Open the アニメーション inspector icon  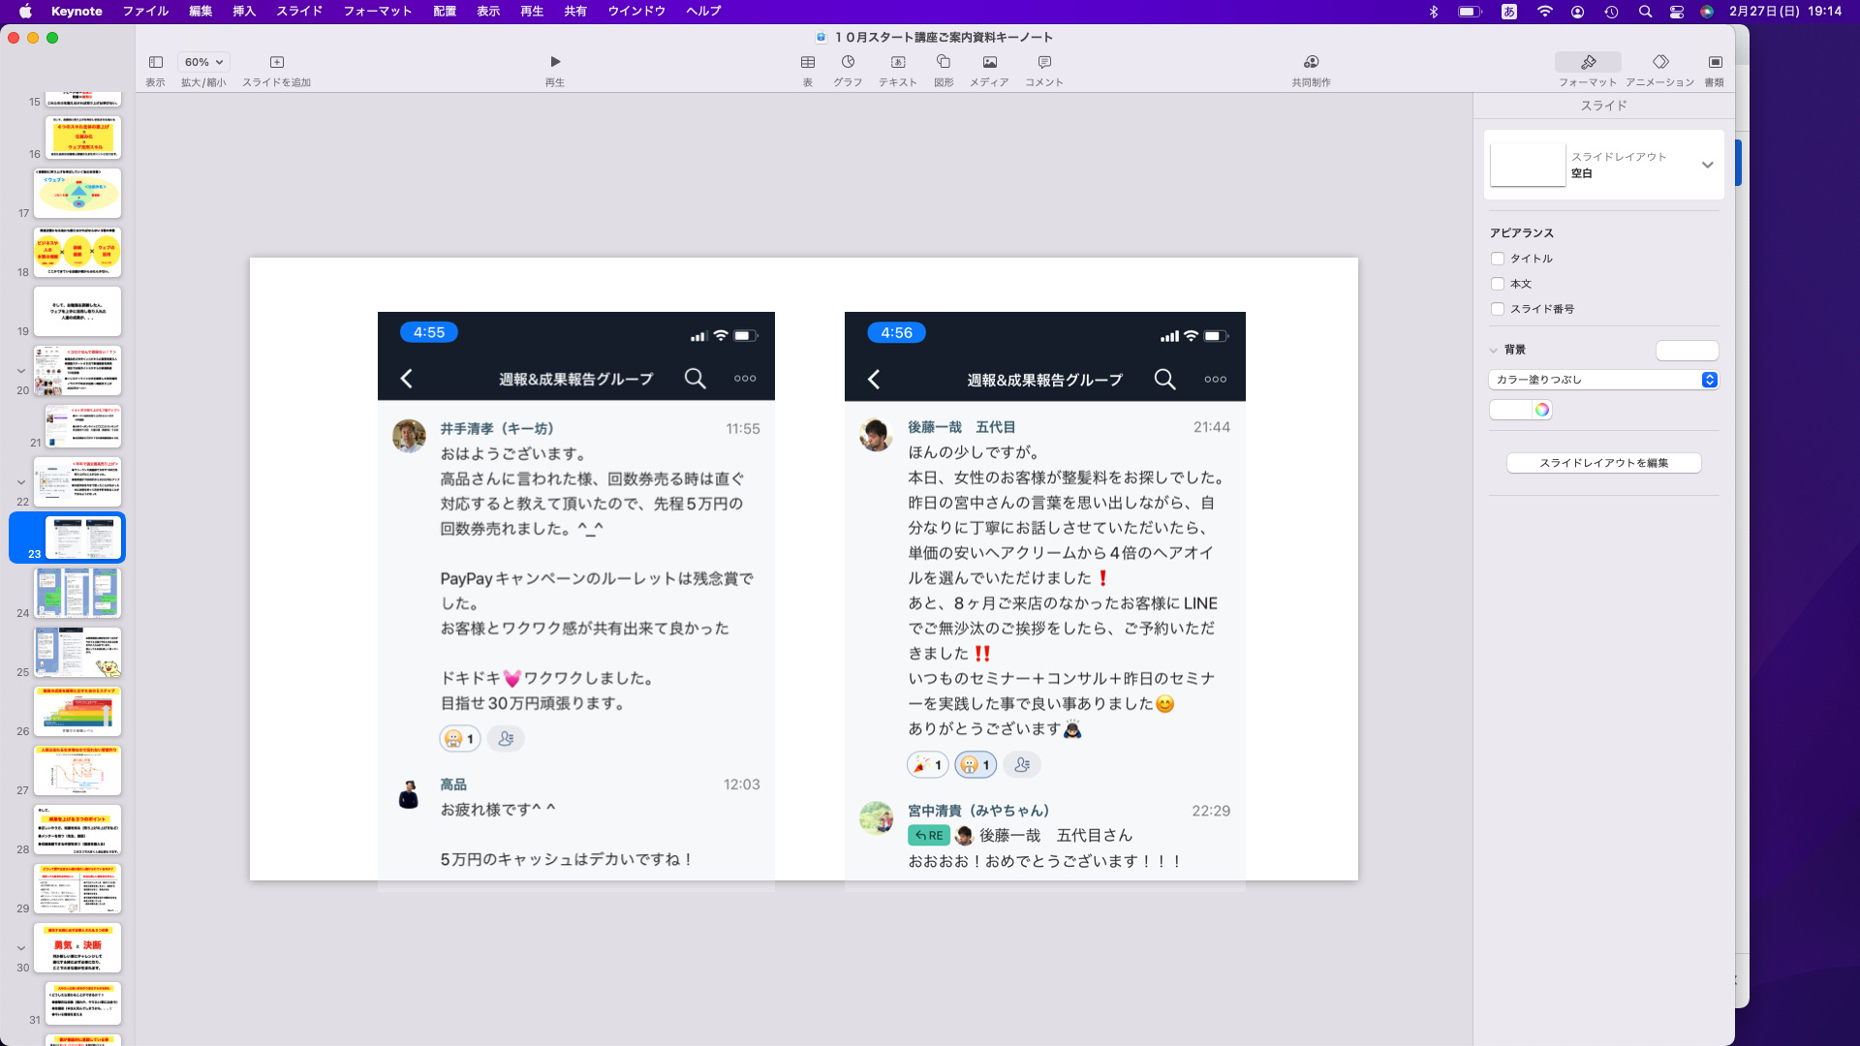click(x=1660, y=62)
